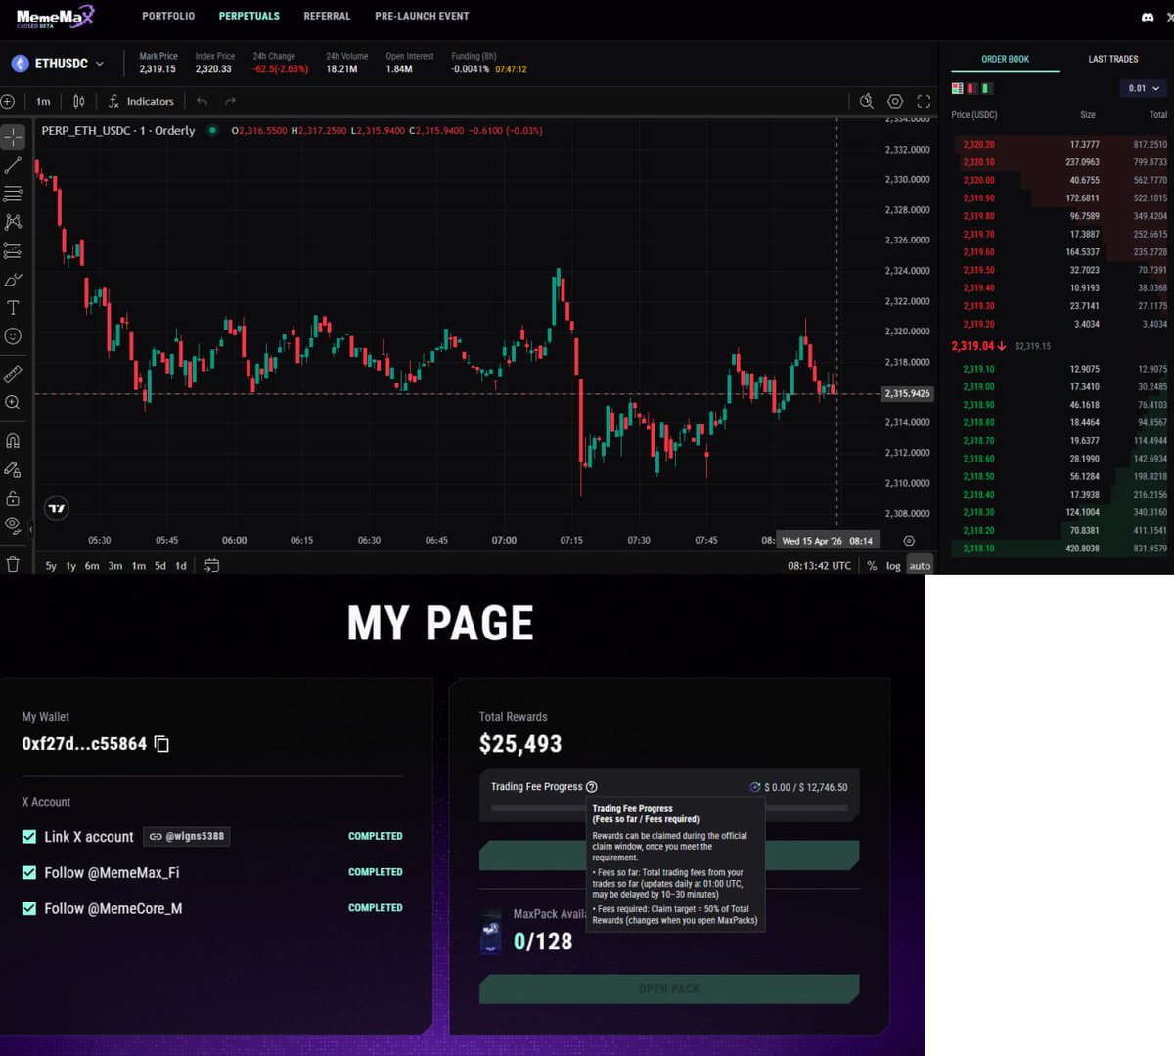Click the 2,320.20 ask price row

coord(1061,144)
